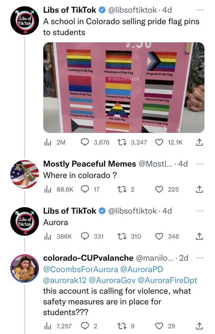Open more options on first Libs of TikTok tweet

click(x=200, y=10)
